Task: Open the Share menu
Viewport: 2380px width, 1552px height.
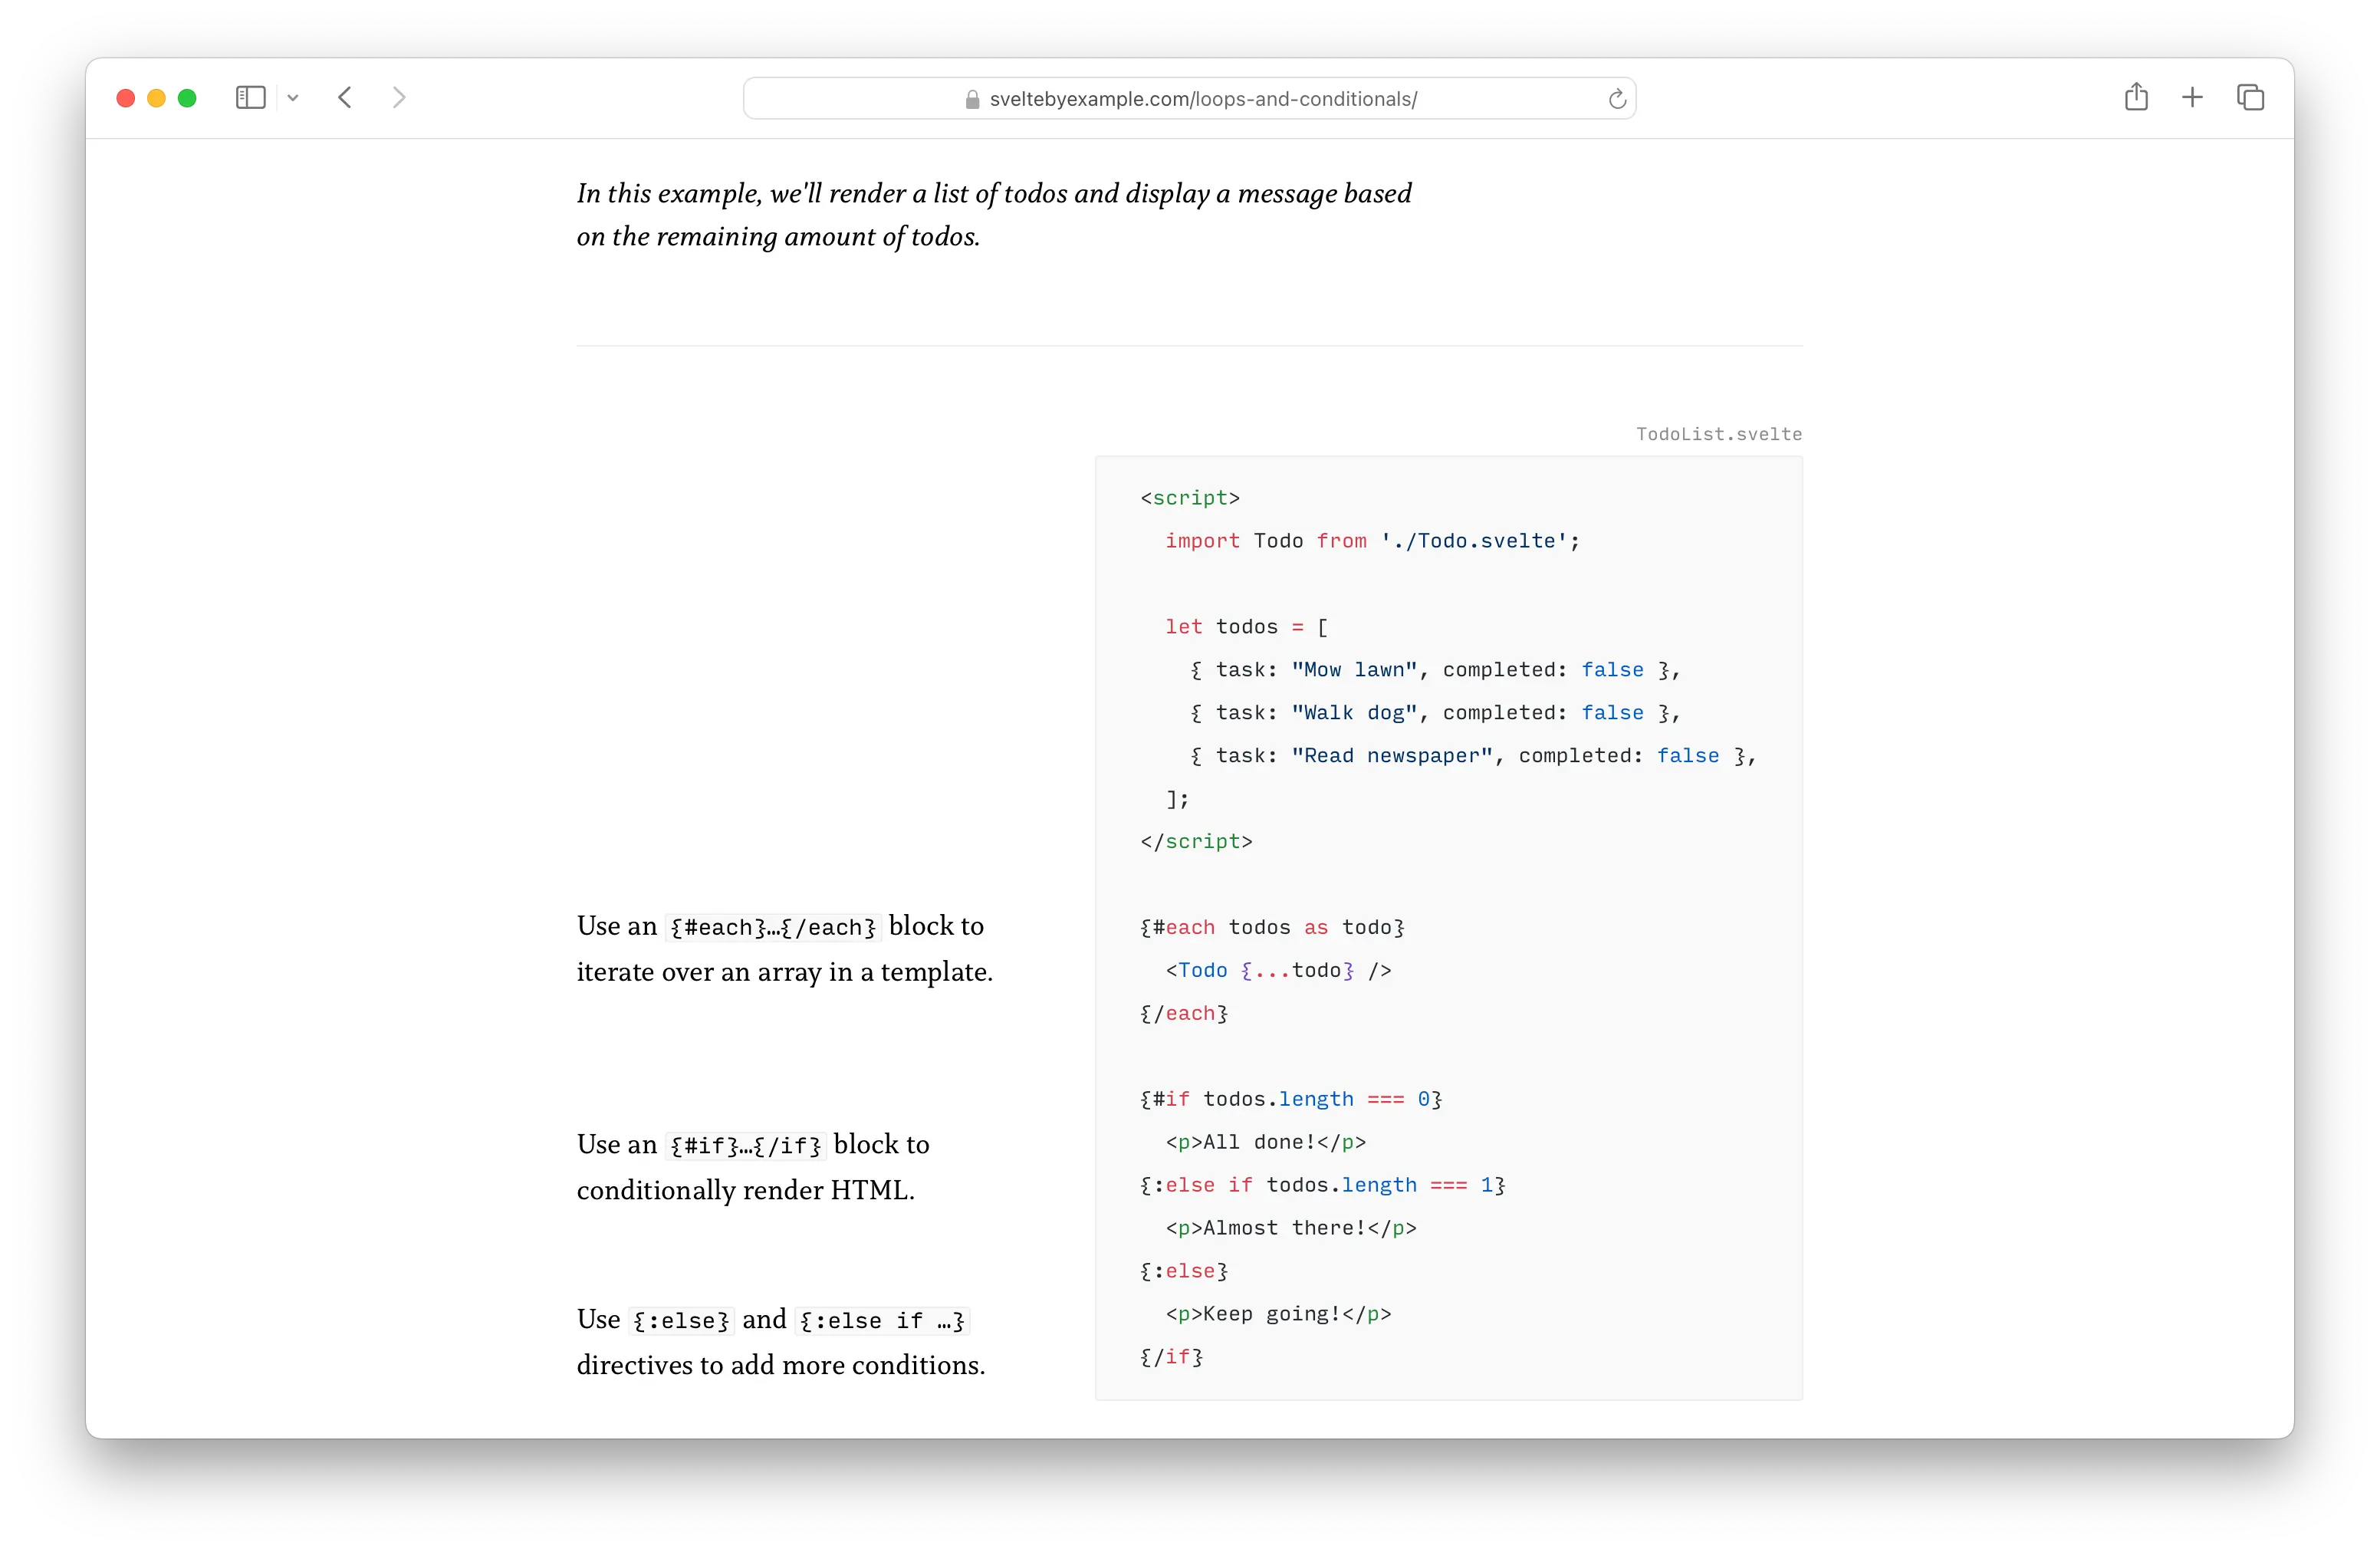Action: point(2136,96)
